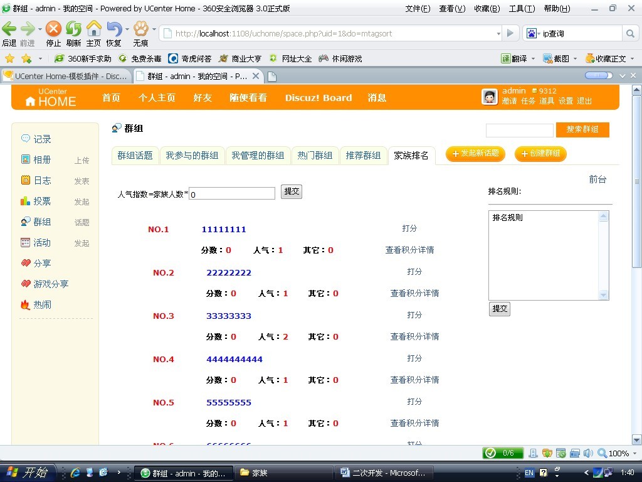Focus the 搜索群组 search text box
642x482 pixels.
click(520, 131)
